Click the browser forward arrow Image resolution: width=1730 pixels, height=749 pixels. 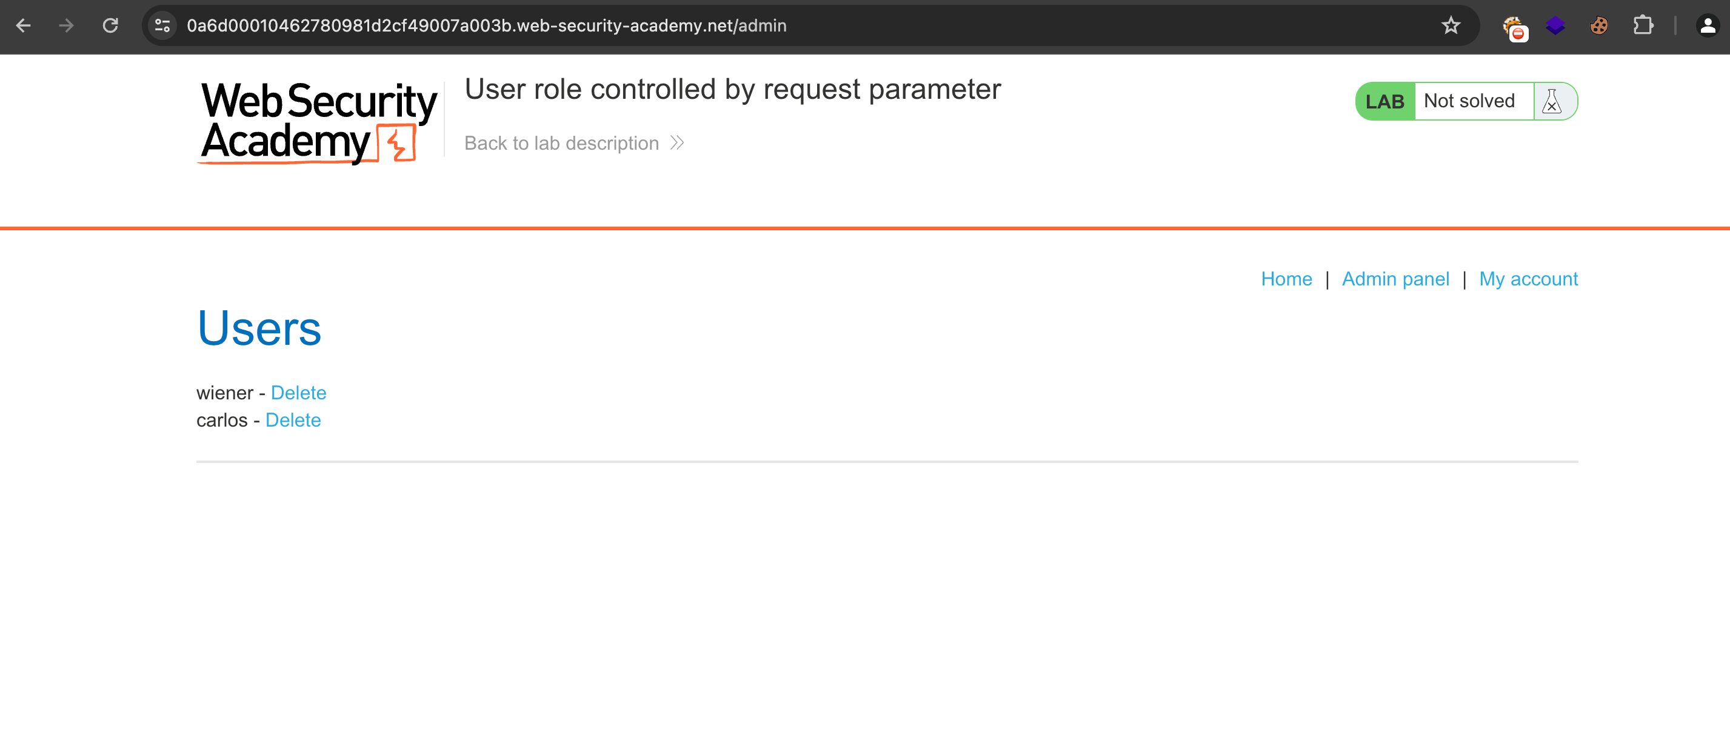pyautogui.click(x=67, y=25)
